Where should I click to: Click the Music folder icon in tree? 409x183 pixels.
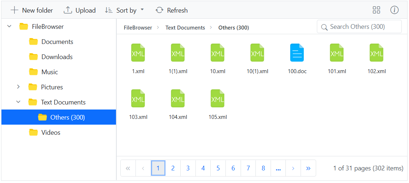click(33, 71)
